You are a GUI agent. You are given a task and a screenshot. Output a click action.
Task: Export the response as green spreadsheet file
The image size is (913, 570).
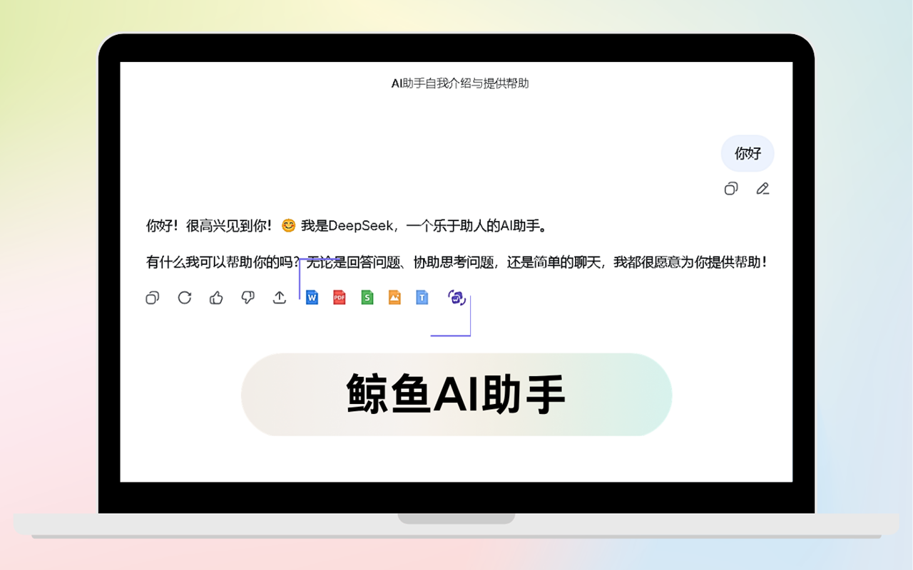[x=367, y=298]
